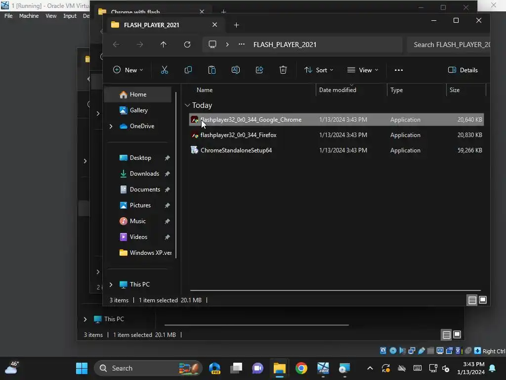The height and width of the screenshot is (380, 506).
Task: Open File Explorer from the taskbar
Action: (280, 368)
